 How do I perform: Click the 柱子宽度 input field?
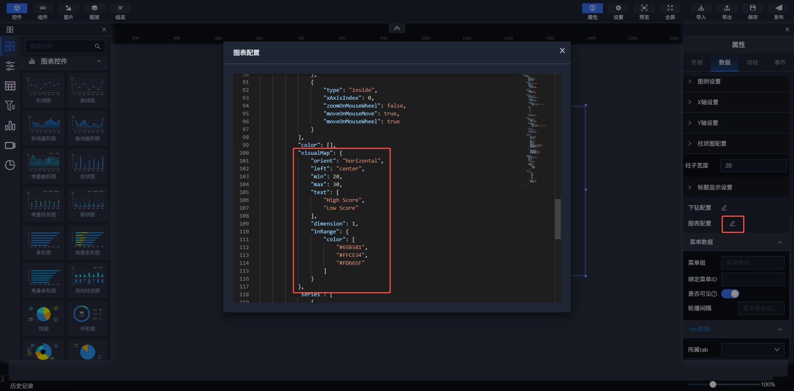753,166
